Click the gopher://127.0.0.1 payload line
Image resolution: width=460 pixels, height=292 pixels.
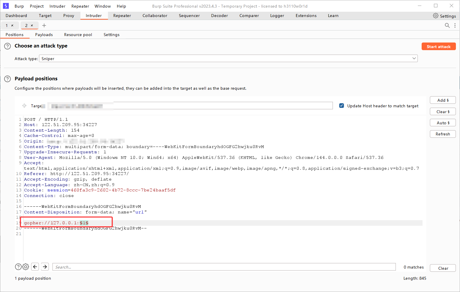pyautogui.click(x=56, y=223)
